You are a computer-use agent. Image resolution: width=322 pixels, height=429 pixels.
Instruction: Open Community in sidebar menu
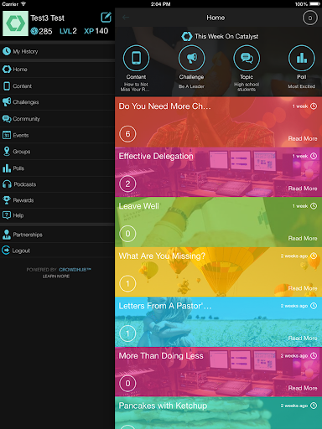[x=57, y=119]
